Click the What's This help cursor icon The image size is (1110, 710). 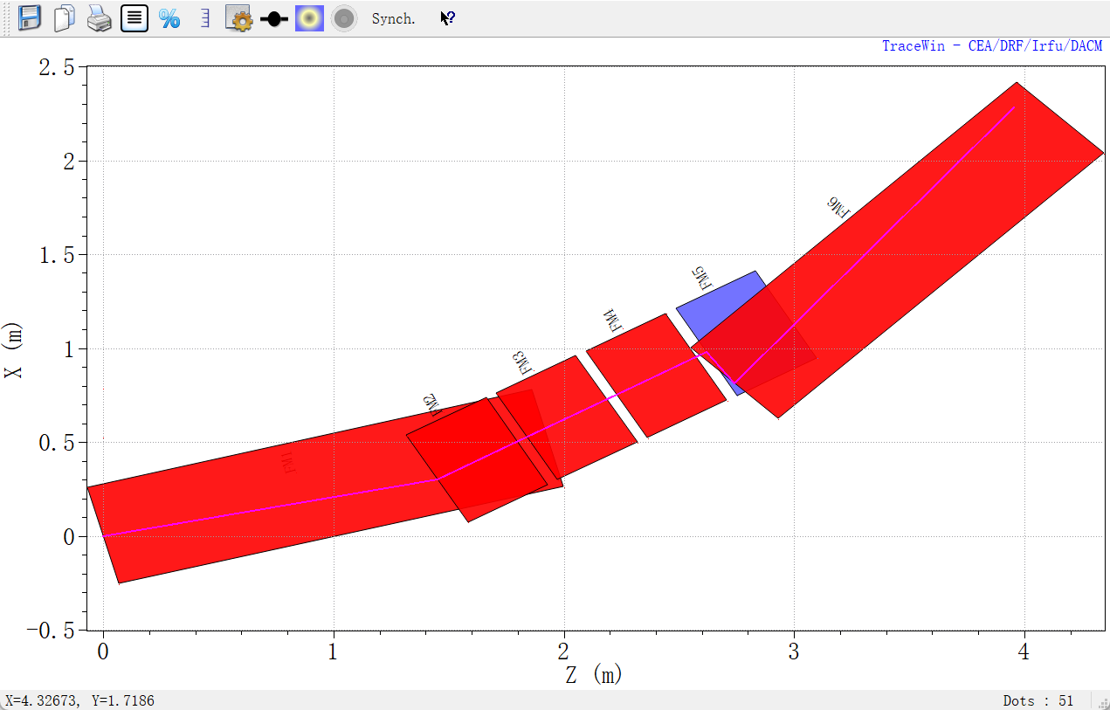447,18
